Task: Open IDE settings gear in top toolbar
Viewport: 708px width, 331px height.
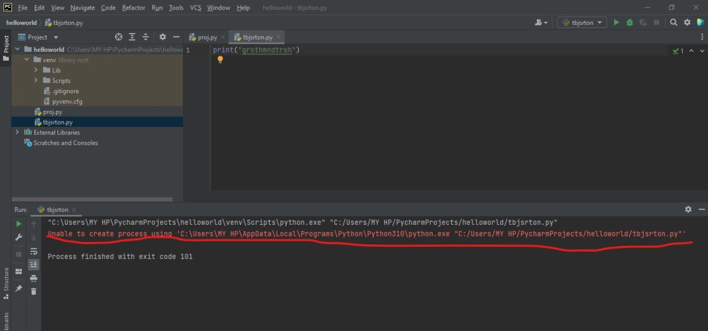Action: click(x=687, y=22)
